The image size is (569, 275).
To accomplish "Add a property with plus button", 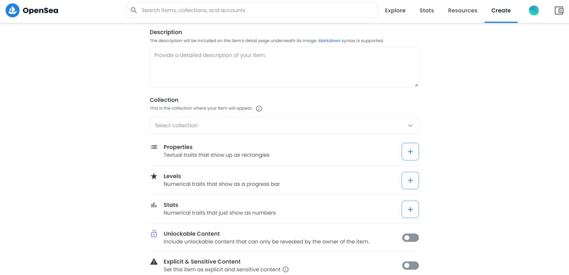I will 410,151.
